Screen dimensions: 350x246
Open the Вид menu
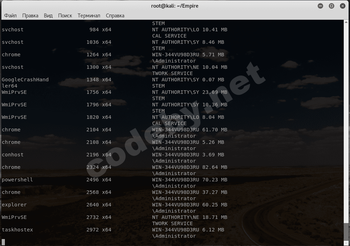48,16
